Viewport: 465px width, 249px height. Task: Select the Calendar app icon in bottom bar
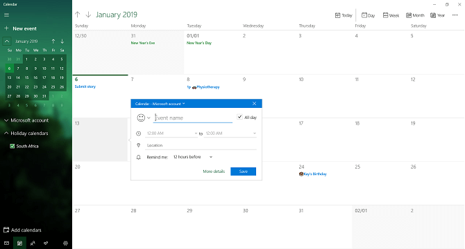19,243
